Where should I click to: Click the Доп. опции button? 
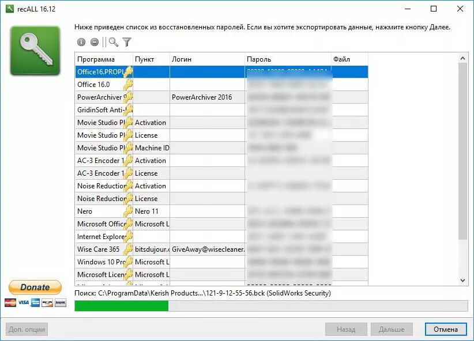[x=27, y=329]
